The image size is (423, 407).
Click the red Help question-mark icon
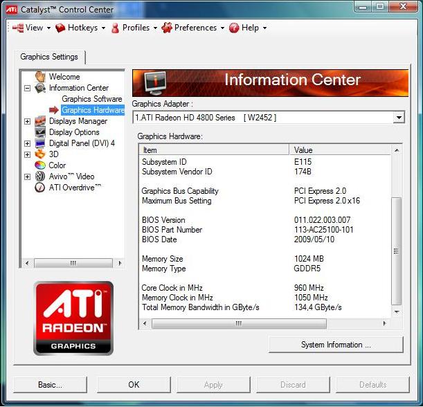[234, 28]
